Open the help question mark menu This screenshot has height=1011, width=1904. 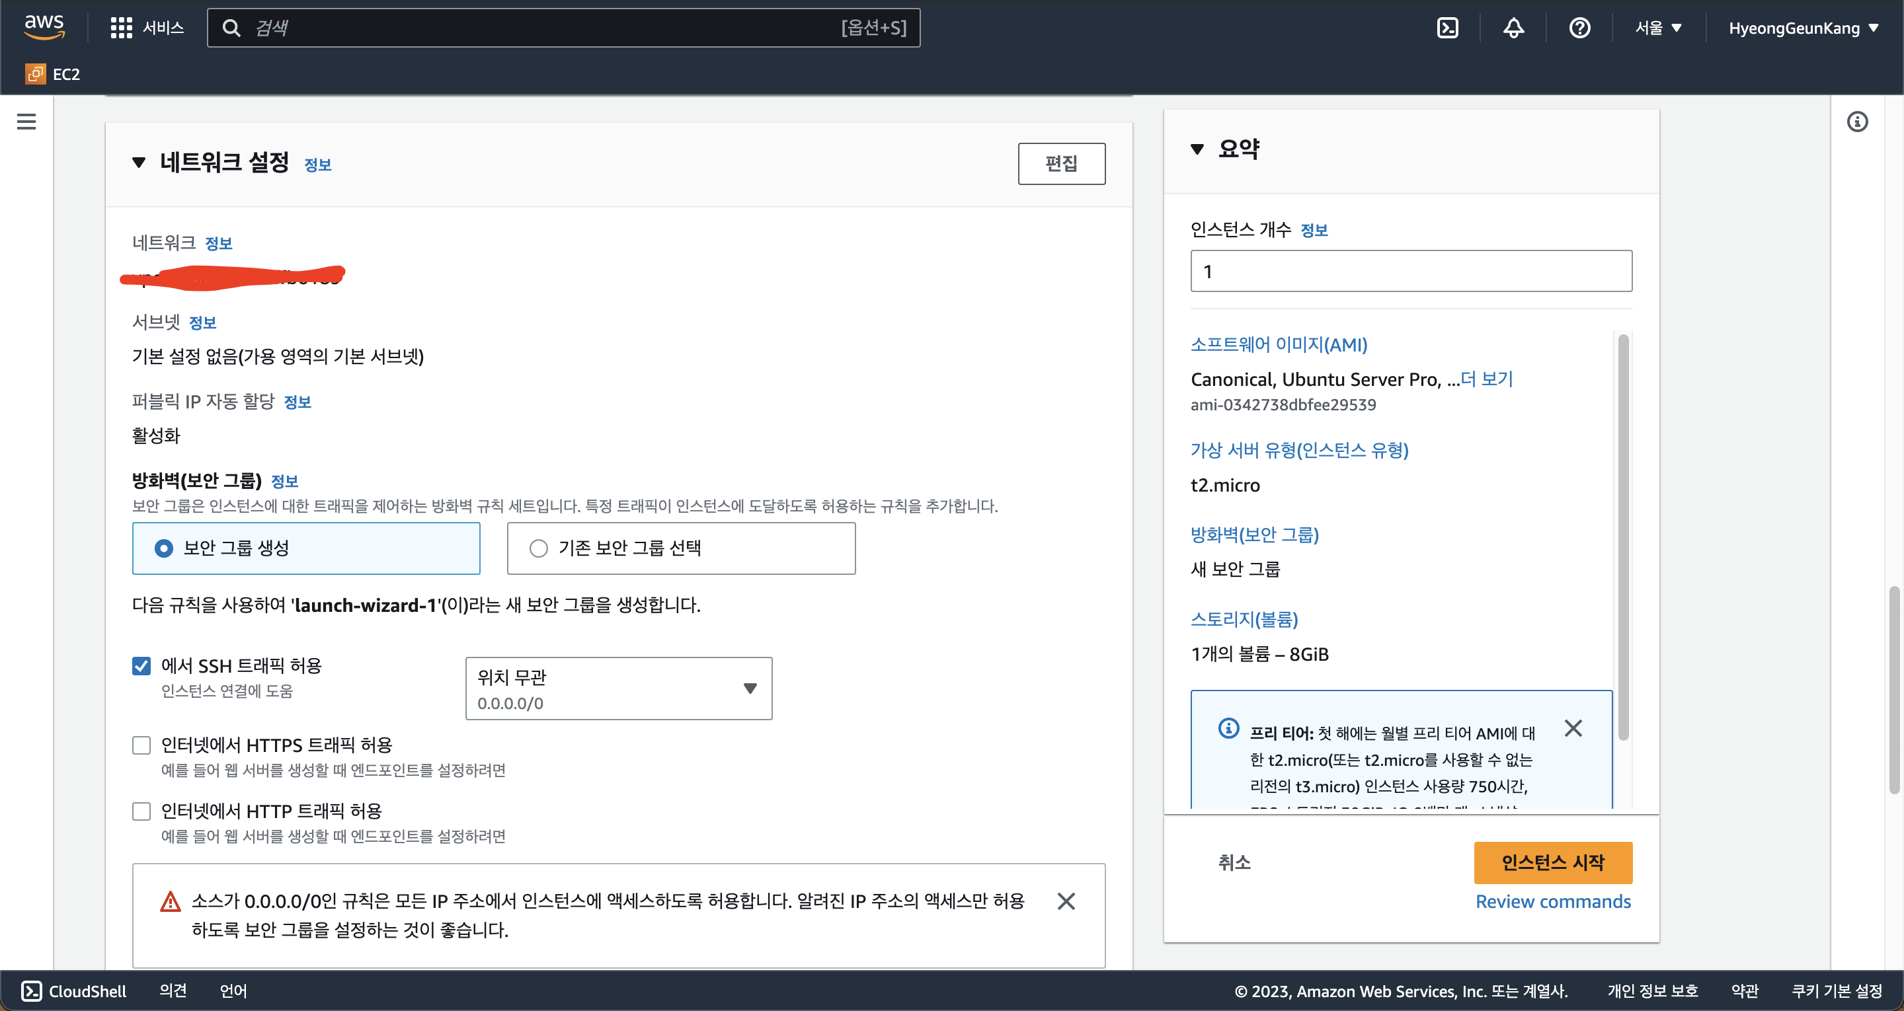pos(1579,28)
